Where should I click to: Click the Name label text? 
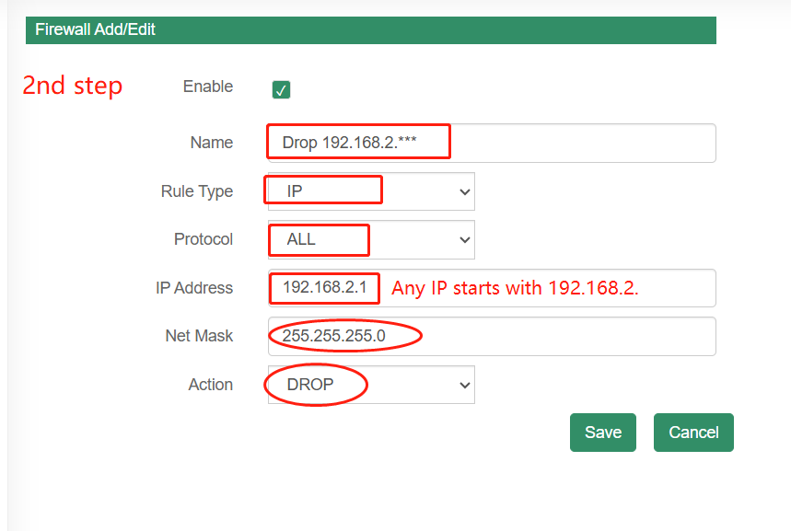click(212, 143)
